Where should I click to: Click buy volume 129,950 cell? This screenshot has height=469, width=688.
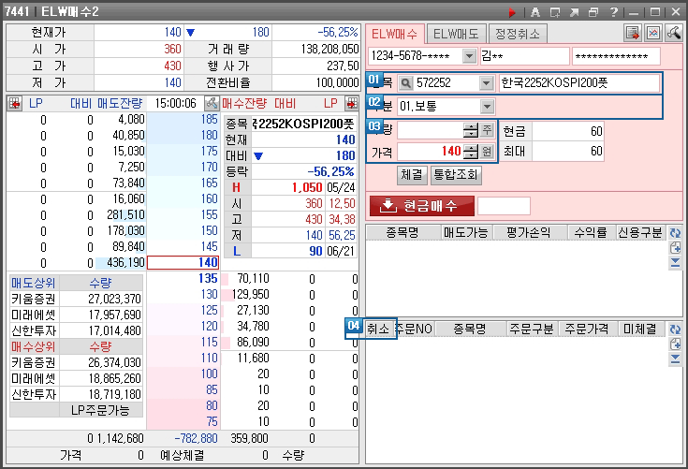[x=246, y=294]
